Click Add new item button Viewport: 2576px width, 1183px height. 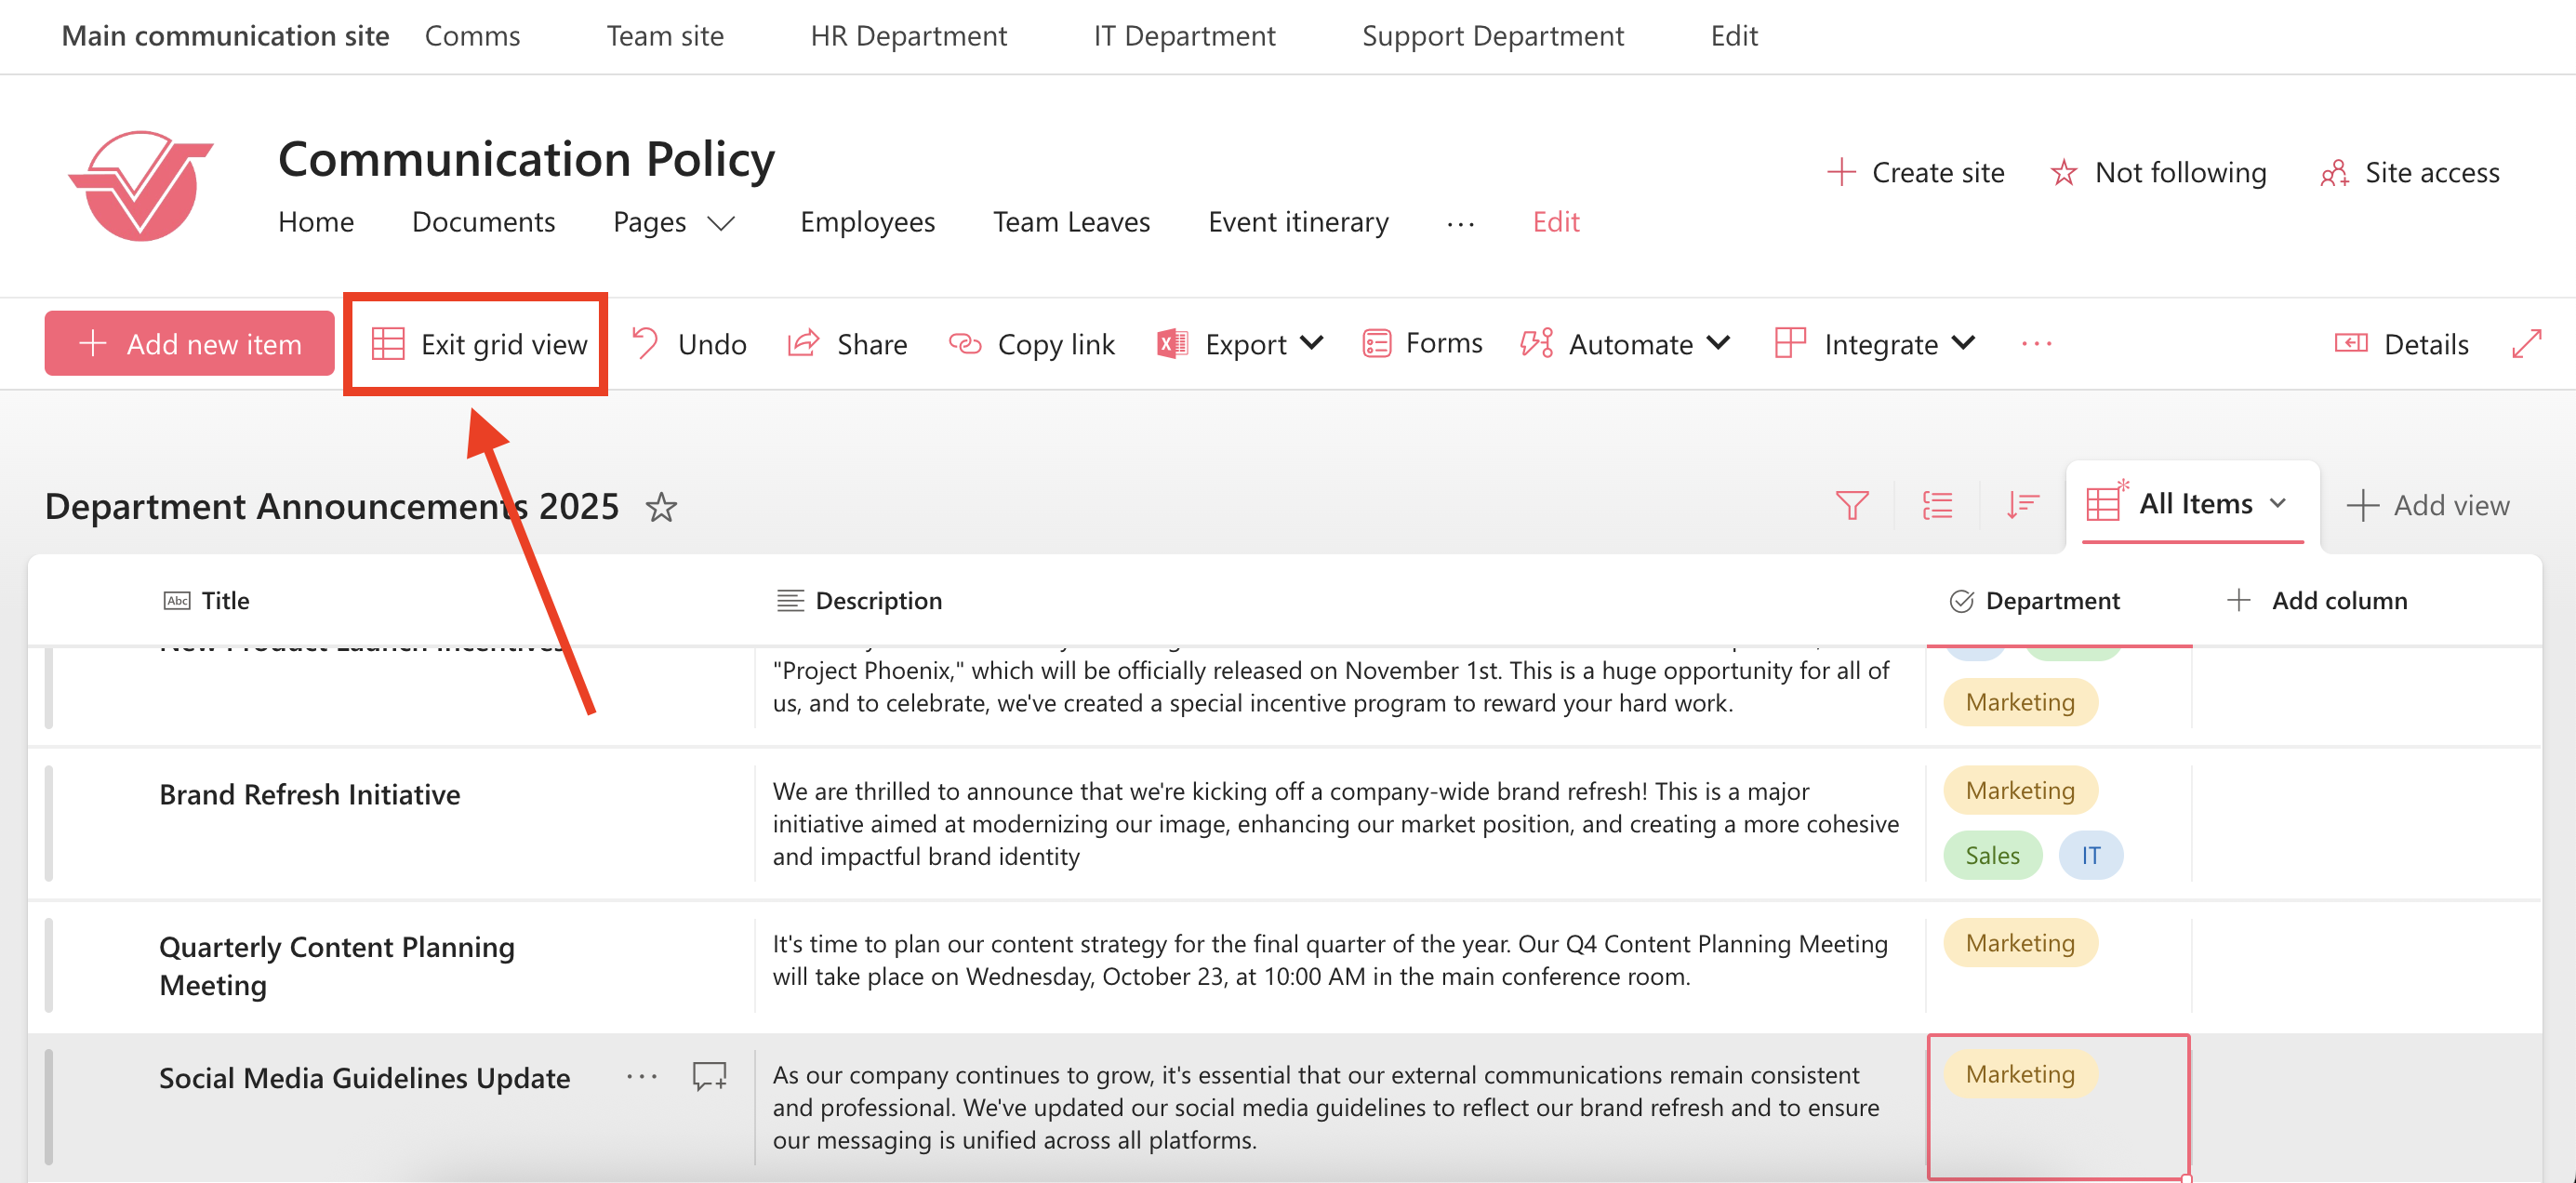click(x=190, y=344)
